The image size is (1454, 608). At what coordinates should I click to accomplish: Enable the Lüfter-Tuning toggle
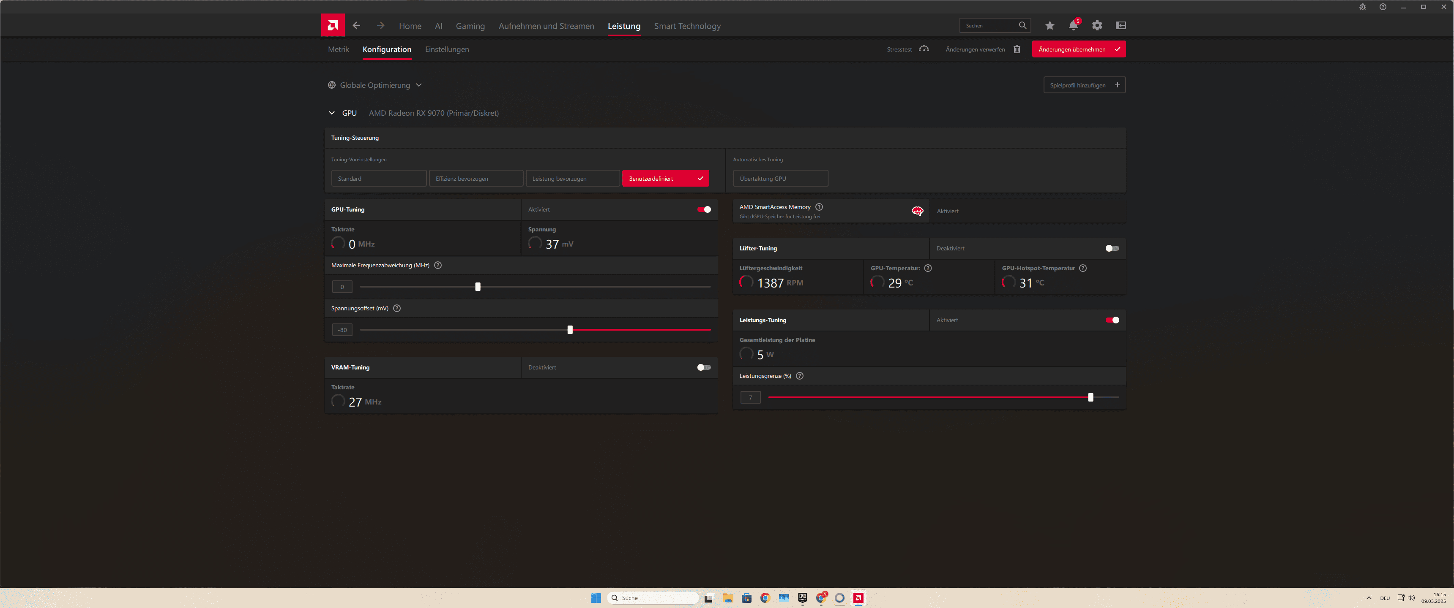[x=1111, y=248]
